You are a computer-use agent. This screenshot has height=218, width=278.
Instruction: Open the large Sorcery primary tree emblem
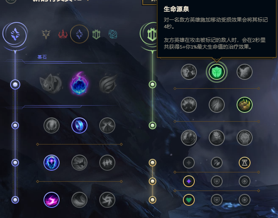click(x=15, y=34)
